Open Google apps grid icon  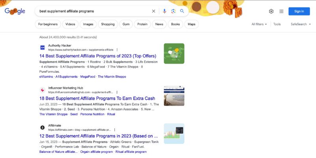coord(281,11)
